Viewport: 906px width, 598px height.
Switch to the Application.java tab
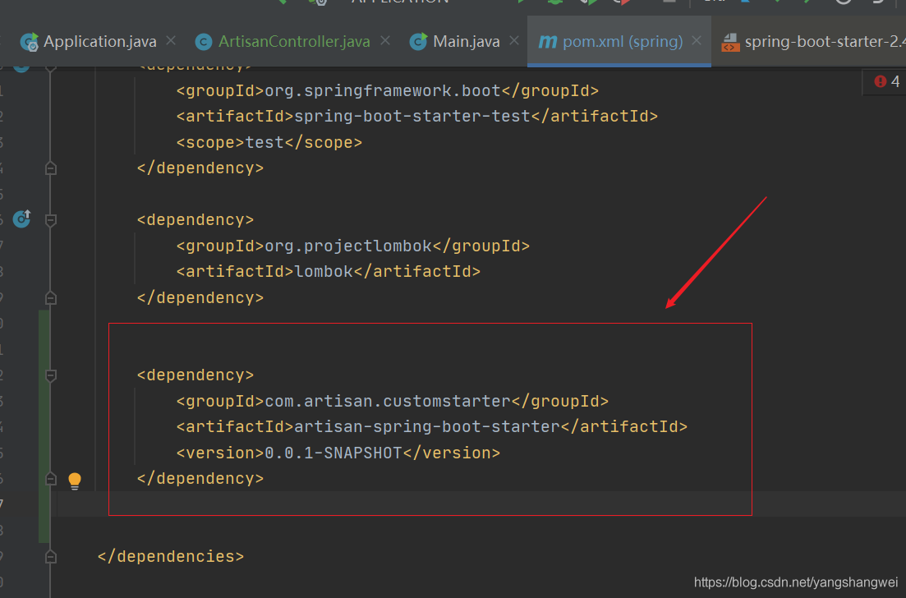pos(99,41)
